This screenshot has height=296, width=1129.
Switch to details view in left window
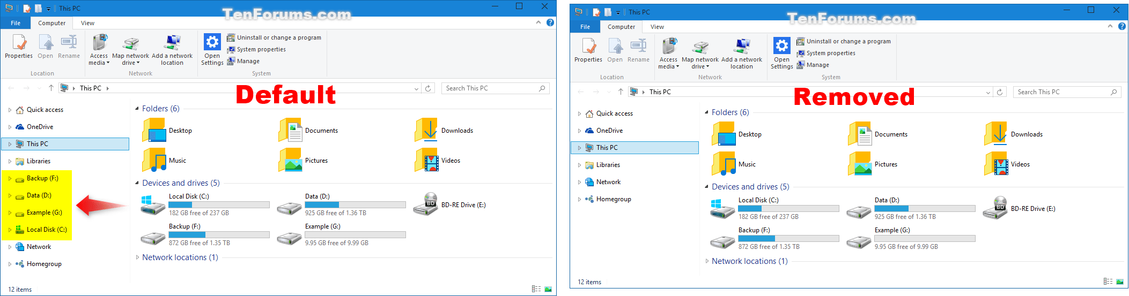(536, 289)
